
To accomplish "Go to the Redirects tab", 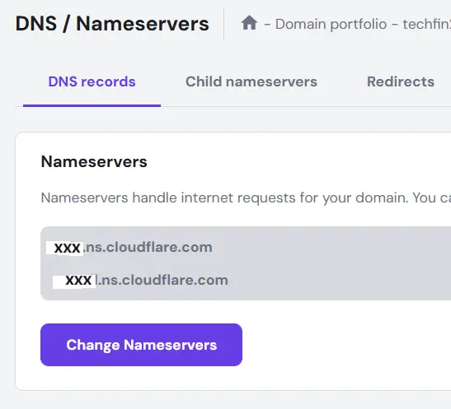I will pyautogui.click(x=401, y=81).
